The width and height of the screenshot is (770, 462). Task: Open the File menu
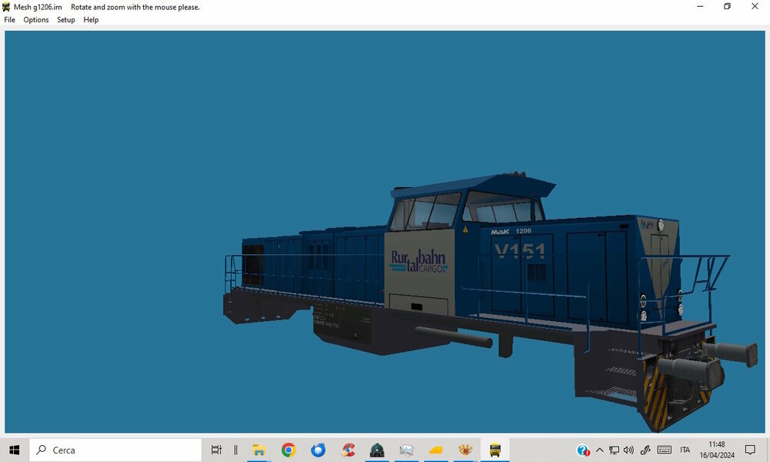point(9,20)
